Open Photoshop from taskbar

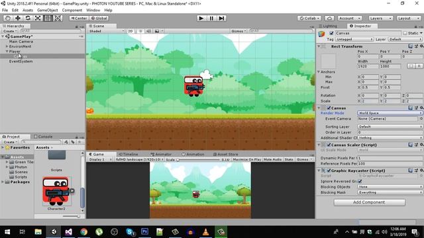[x=144, y=232]
